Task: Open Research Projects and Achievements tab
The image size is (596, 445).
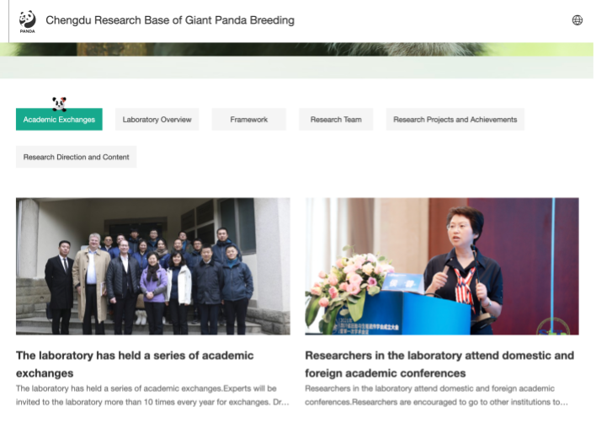Action: click(x=455, y=120)
